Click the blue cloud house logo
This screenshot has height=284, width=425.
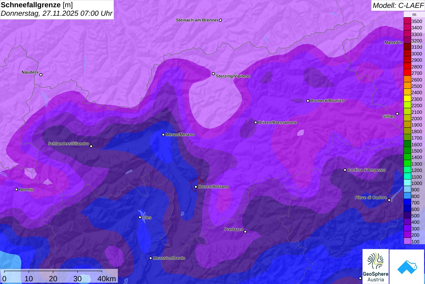407,267
